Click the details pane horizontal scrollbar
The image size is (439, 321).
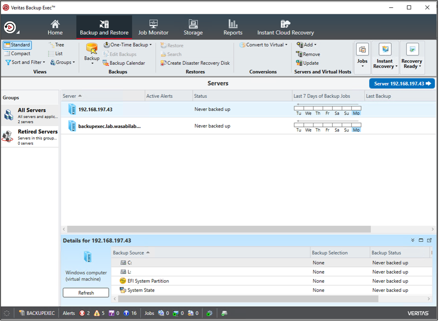pos(248,299)
